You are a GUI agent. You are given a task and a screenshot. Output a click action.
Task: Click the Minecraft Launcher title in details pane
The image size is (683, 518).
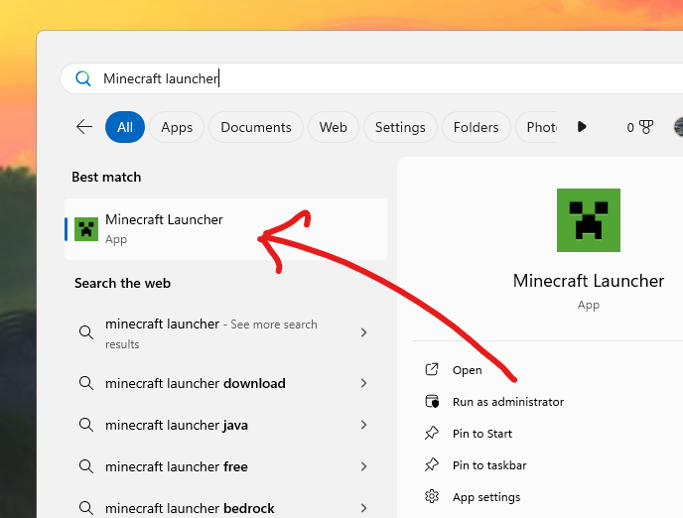[x=589, y=281]
